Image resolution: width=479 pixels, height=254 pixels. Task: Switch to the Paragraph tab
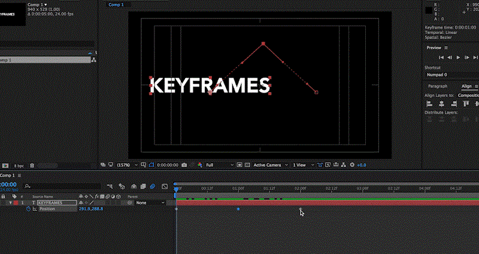click(438, 86)
